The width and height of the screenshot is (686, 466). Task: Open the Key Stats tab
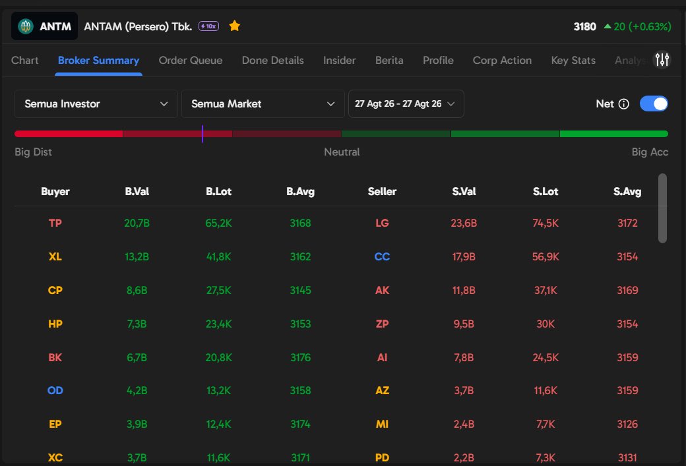[x=573, y=61]
